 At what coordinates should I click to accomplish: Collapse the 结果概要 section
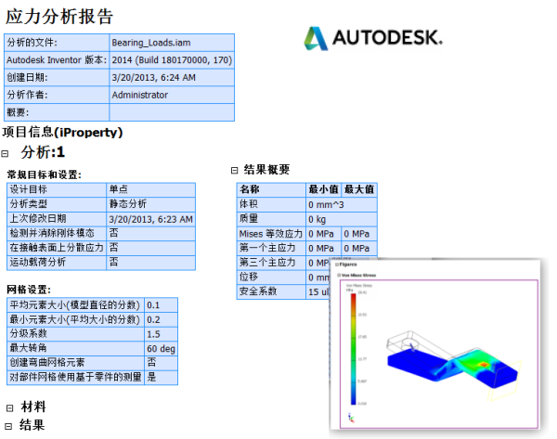tap(234, 171)
